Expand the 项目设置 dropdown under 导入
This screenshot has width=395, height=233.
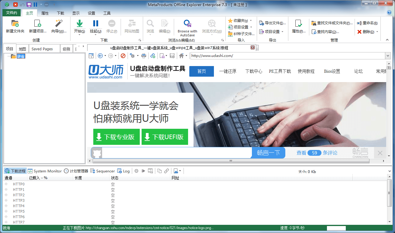click(x=251, y=27)
